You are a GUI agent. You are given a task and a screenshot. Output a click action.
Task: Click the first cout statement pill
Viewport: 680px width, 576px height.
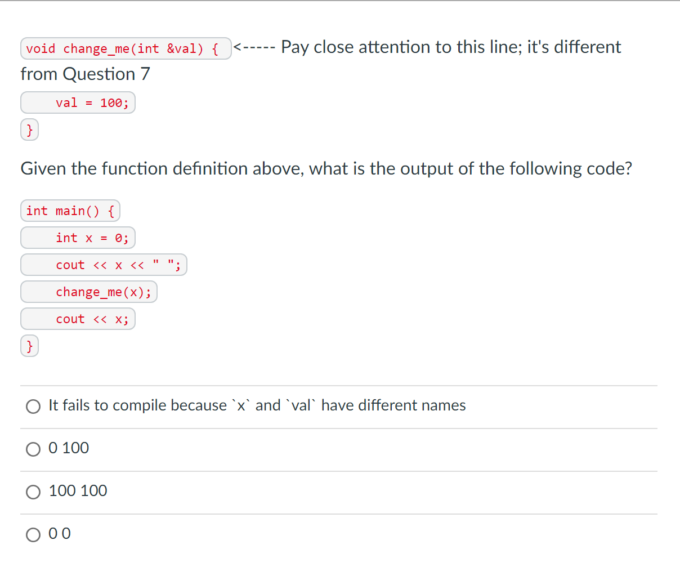click(104, 265)
